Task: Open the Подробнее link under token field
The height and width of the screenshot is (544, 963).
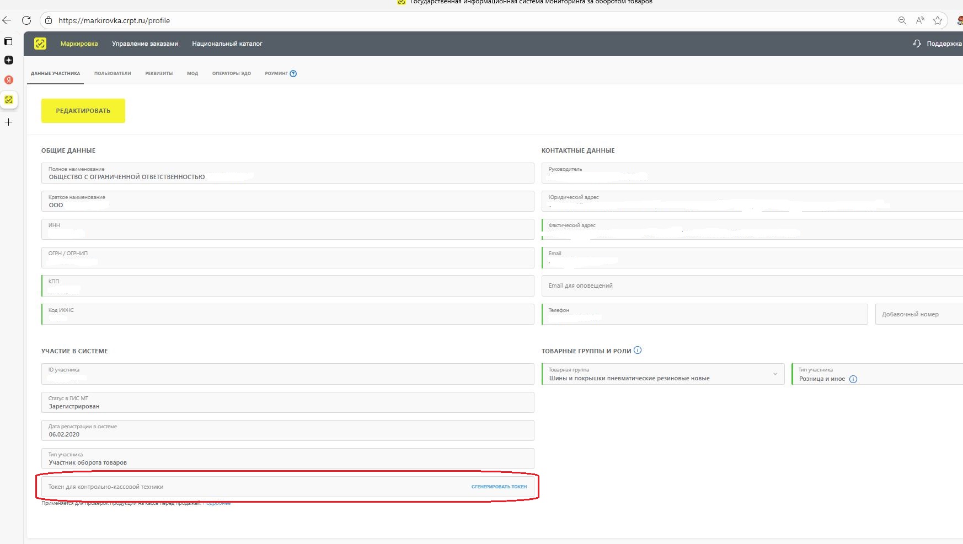Action: 217,503
